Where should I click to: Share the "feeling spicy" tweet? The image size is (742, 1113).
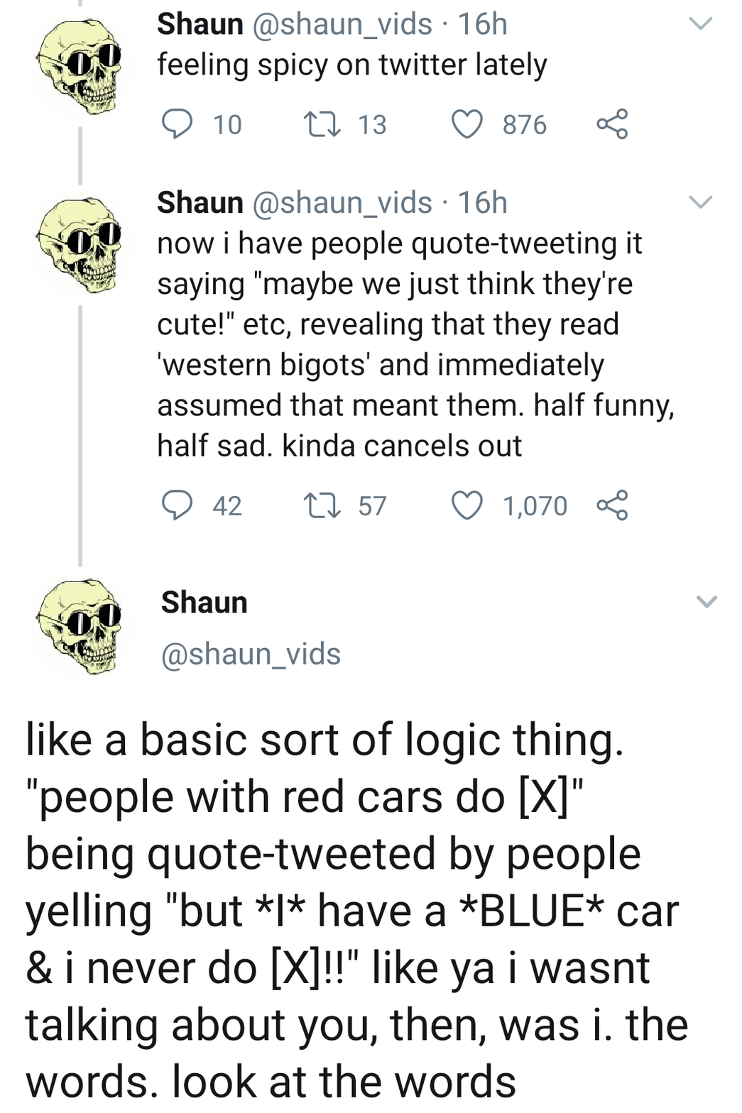[x=612, y=124]
